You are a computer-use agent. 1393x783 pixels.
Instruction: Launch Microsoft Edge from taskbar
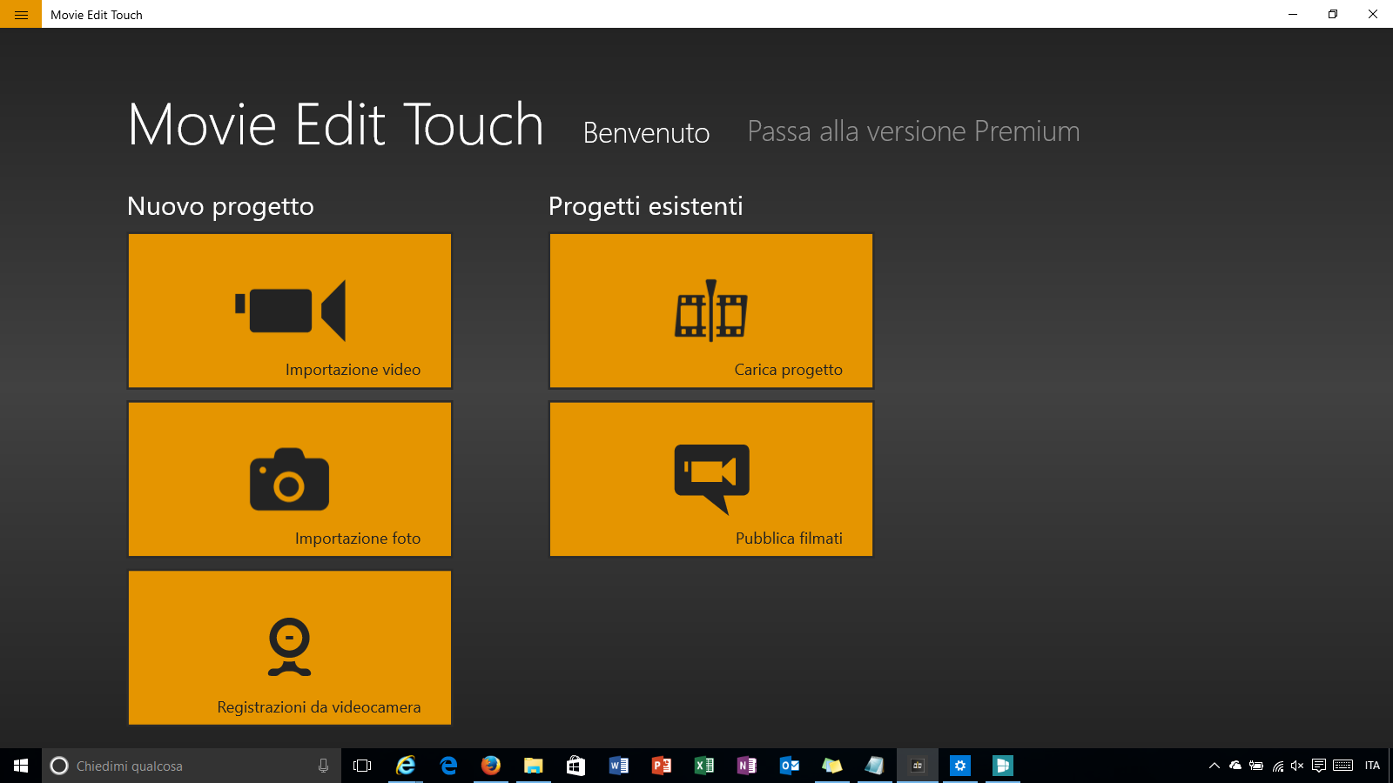click(x=448, y=766)
